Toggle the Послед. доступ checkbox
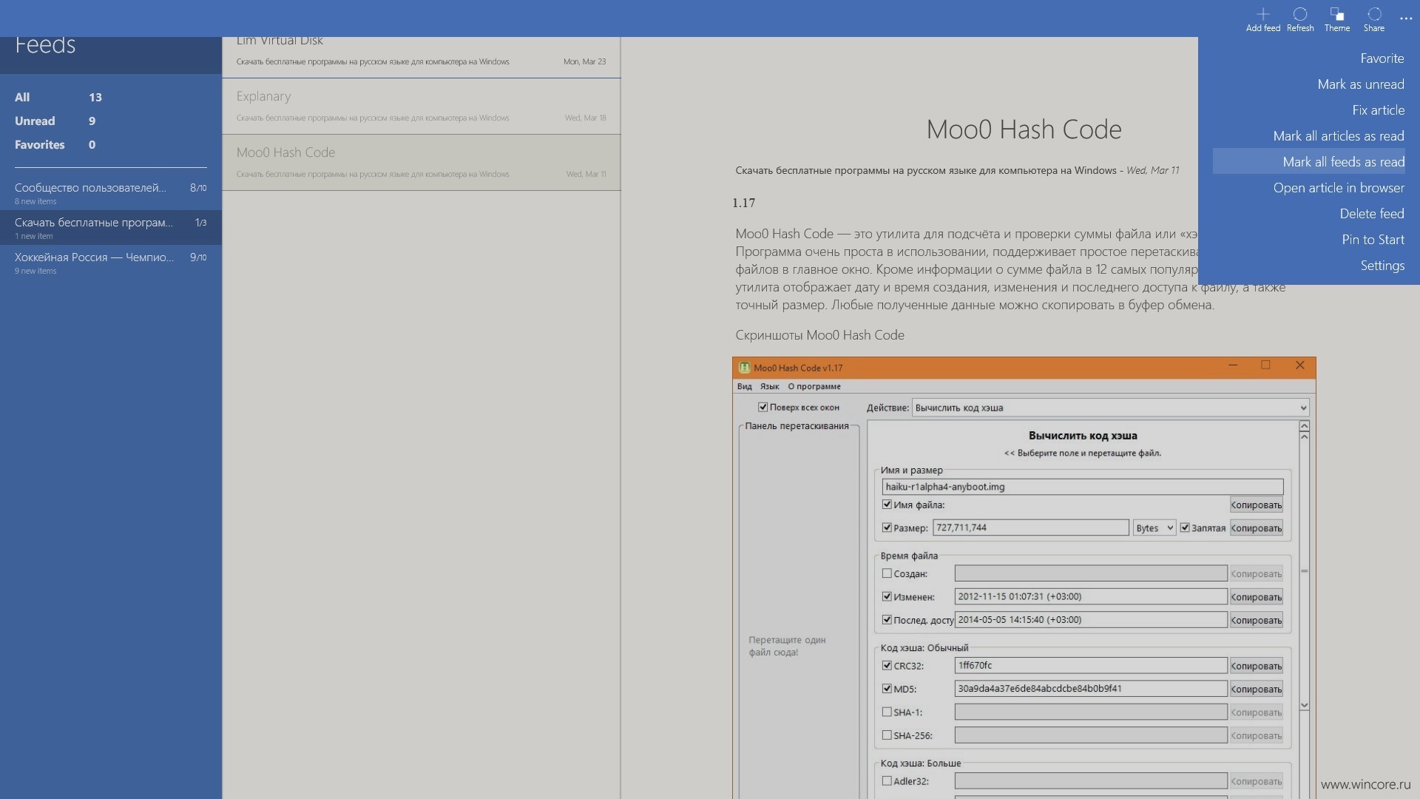 coord(887,619)
